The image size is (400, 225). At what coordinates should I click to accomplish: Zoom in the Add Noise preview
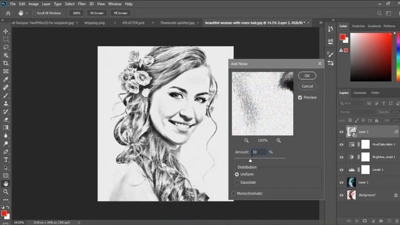[x=279, y=140]
